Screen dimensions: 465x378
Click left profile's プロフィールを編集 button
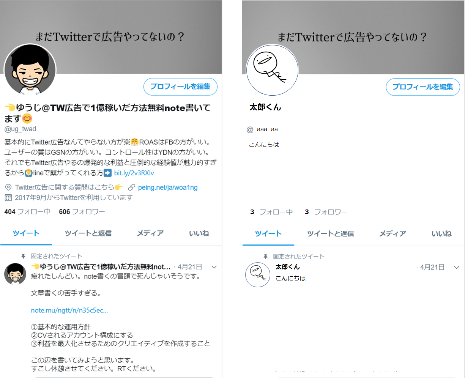(180, 87)
